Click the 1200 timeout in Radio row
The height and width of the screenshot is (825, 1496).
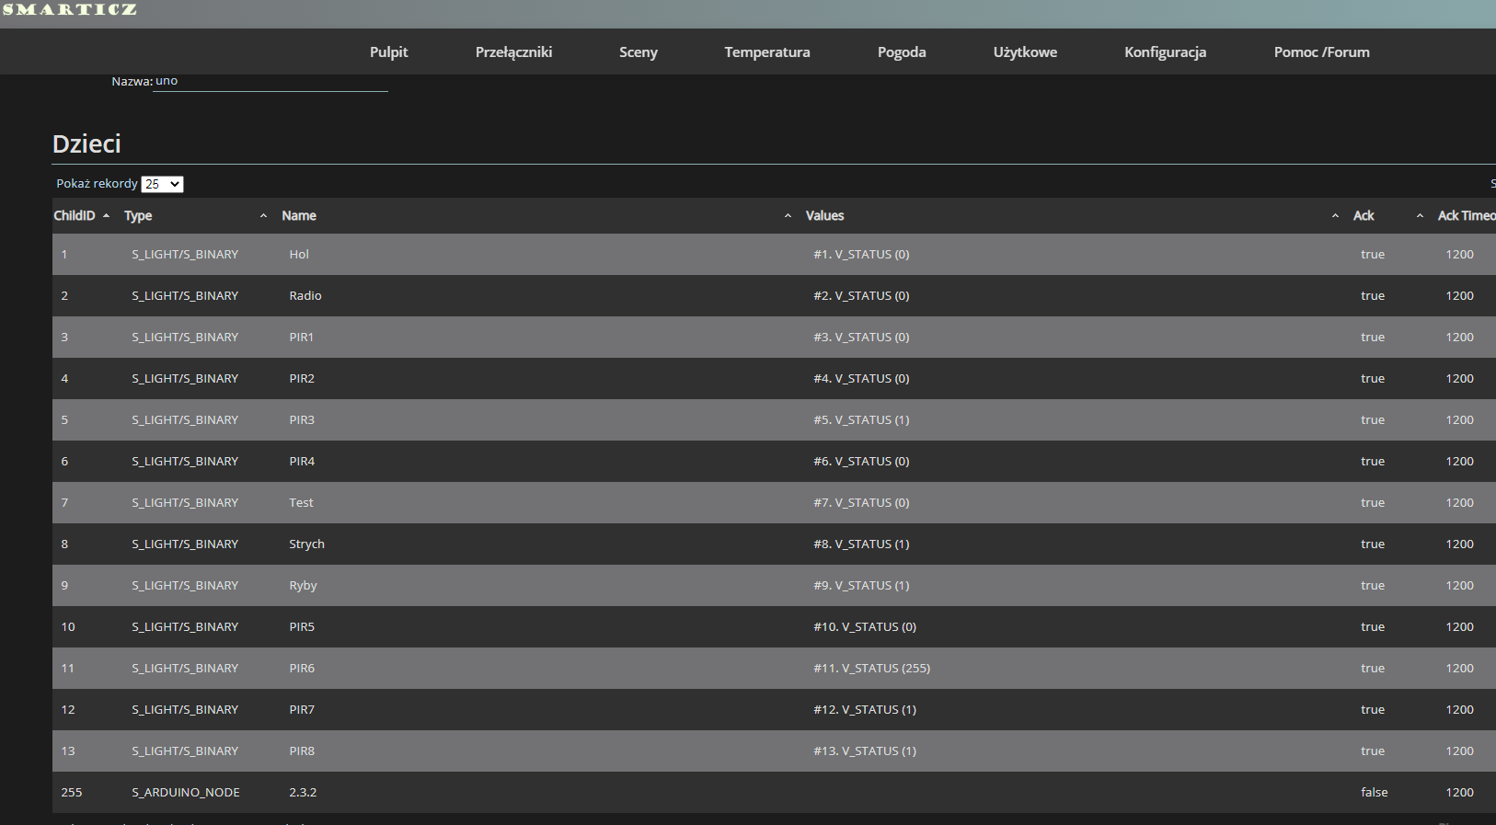[x=1459, y=295]
